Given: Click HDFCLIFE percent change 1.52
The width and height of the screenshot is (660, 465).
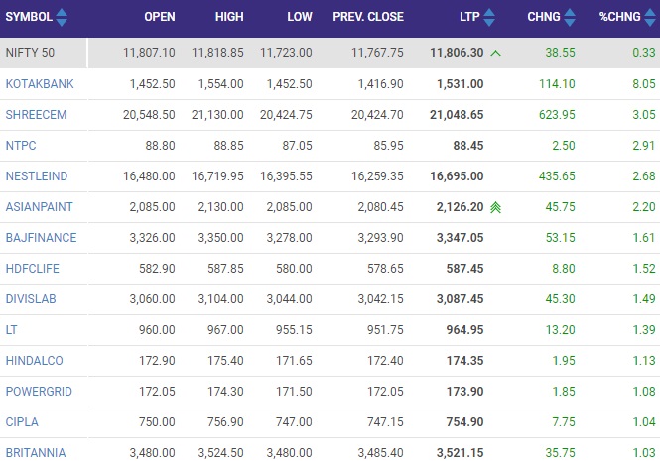Looking at the screenshot, I should point(644,269).
